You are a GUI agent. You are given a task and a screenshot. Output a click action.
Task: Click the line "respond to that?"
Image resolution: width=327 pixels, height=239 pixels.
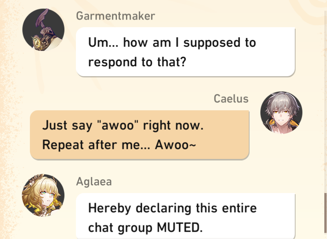[x=137, y=62]
